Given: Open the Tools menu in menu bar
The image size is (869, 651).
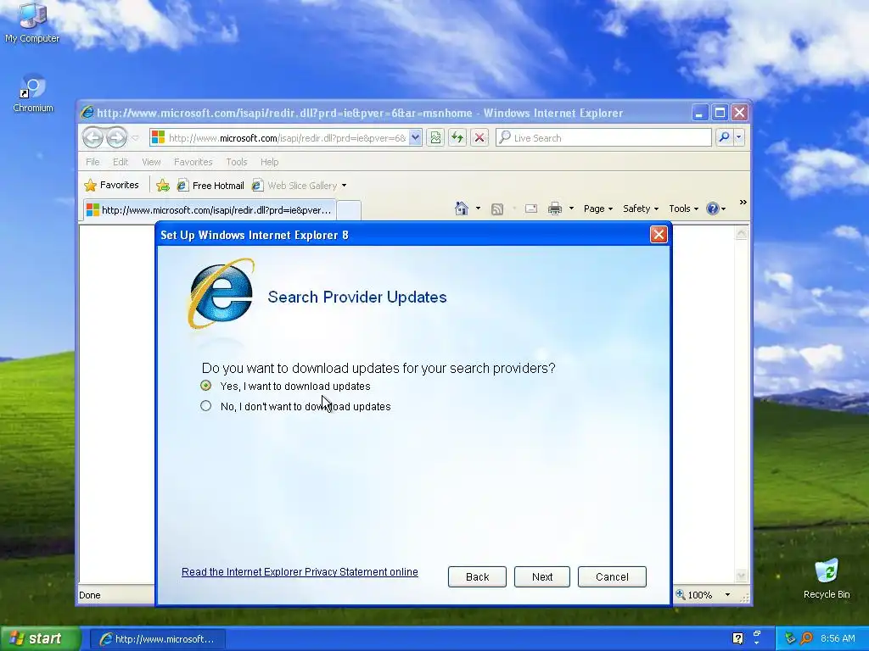Looking at the screenshot, I should (x=237, y=162).
